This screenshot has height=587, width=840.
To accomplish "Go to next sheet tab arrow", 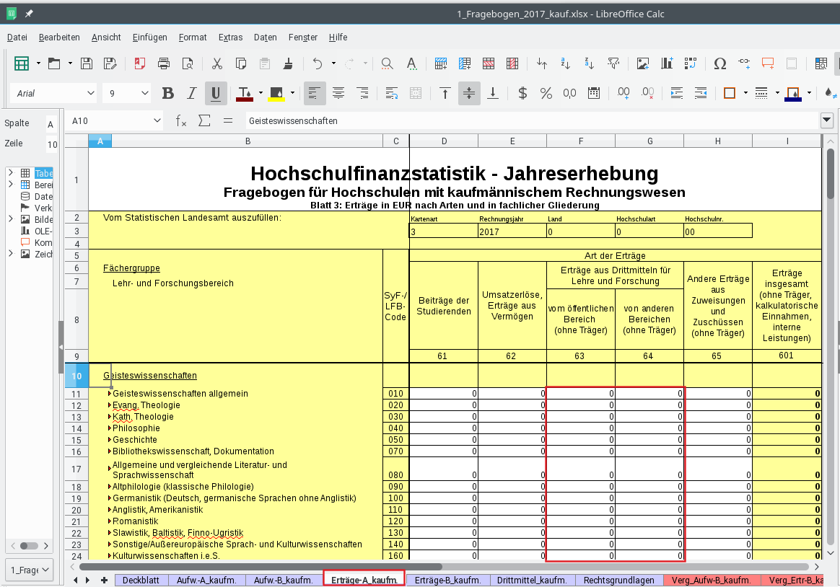I will tap(87, 580).
